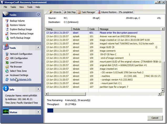167x124 pixels.
Task: Click the Task Manager tab icon
Action: click(79, 12)
